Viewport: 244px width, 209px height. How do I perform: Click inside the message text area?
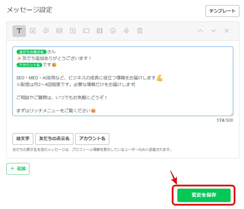click(x=123, y=81)
